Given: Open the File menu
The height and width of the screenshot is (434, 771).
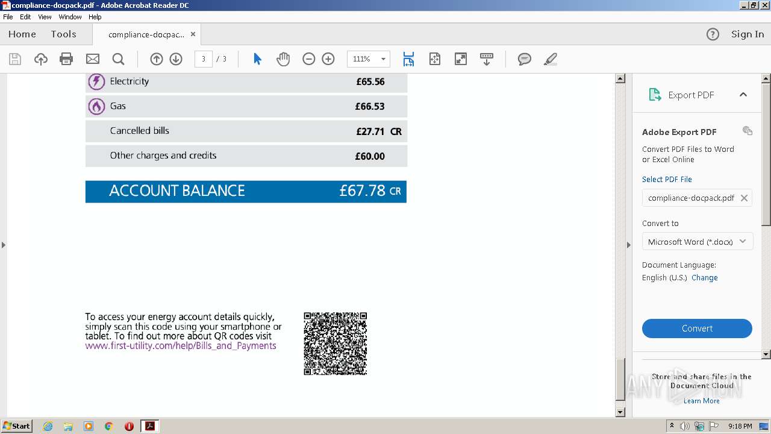Looking at the screenshot, I should pos(8,17).
